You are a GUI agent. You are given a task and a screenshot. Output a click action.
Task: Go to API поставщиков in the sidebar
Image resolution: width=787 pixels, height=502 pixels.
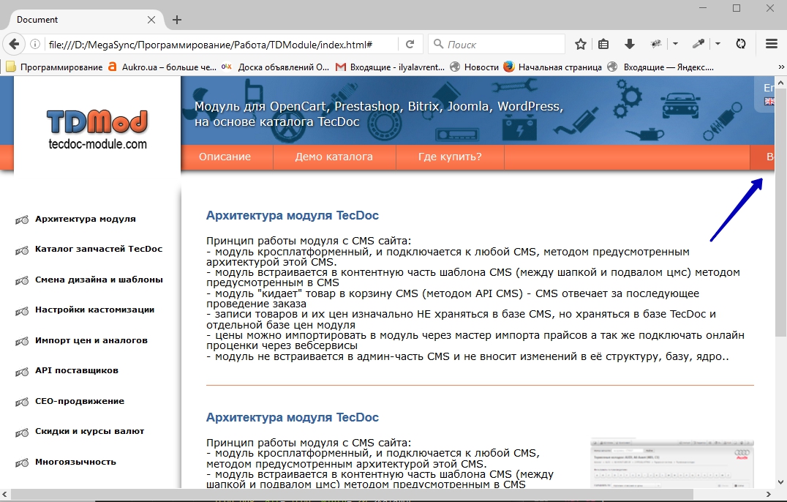[x=76, y=370]
